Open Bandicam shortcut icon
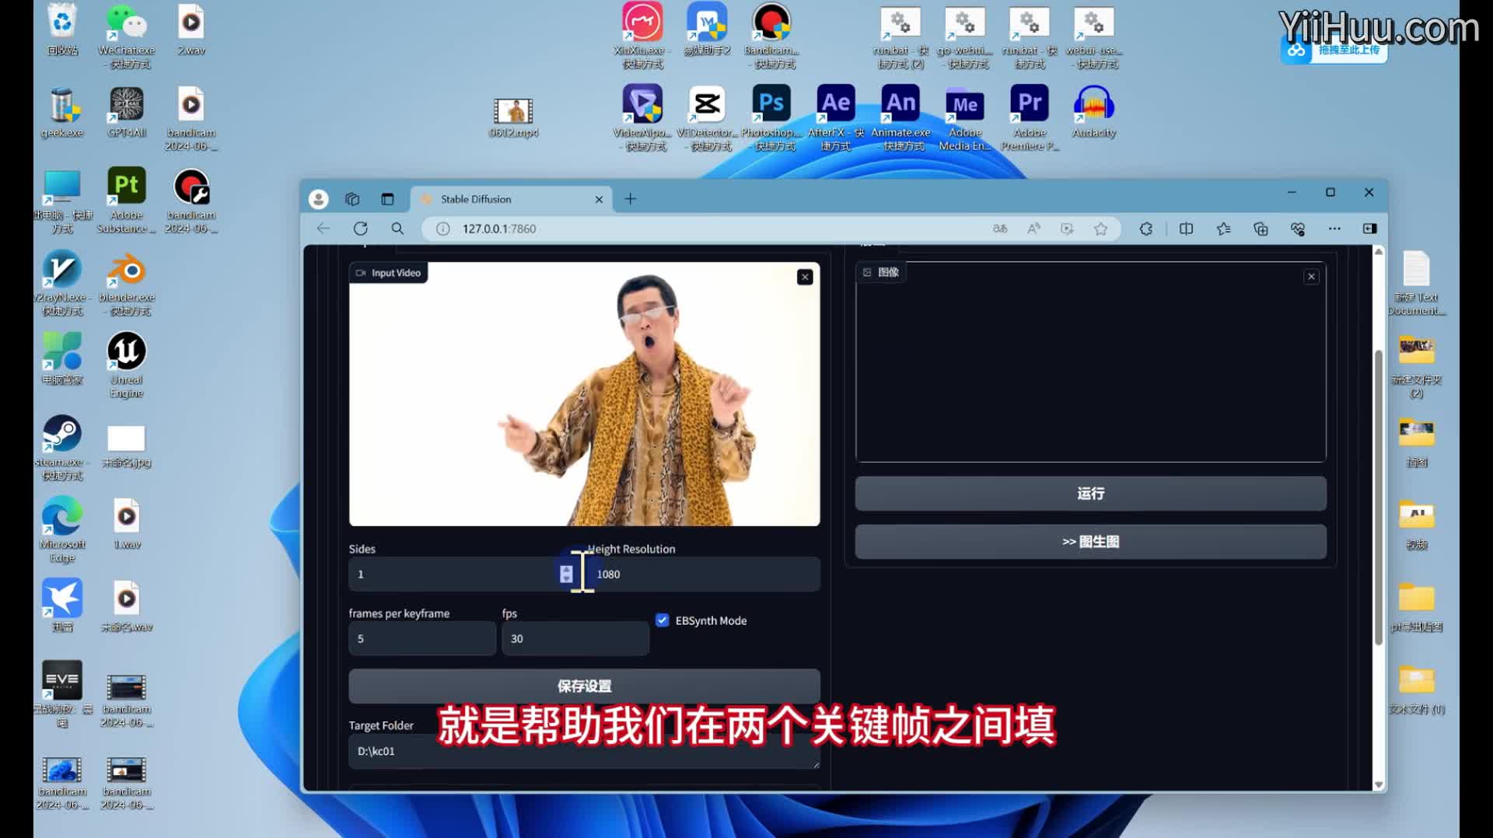Image resolution: width=1493 pixels, height=838 pixels. (771, 36)
